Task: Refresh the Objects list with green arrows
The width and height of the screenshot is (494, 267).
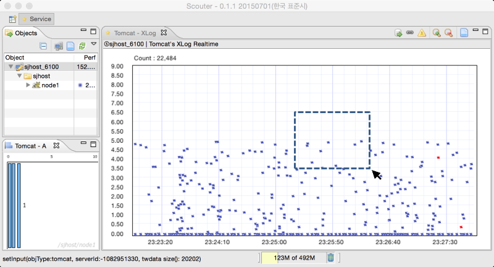Action: coord(82,46)
